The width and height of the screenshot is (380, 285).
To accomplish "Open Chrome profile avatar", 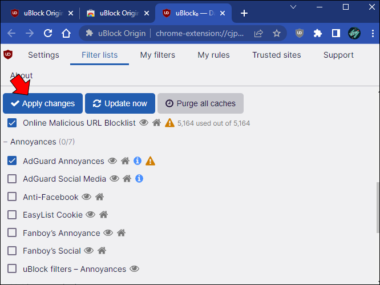I will (x=354, y=33).
